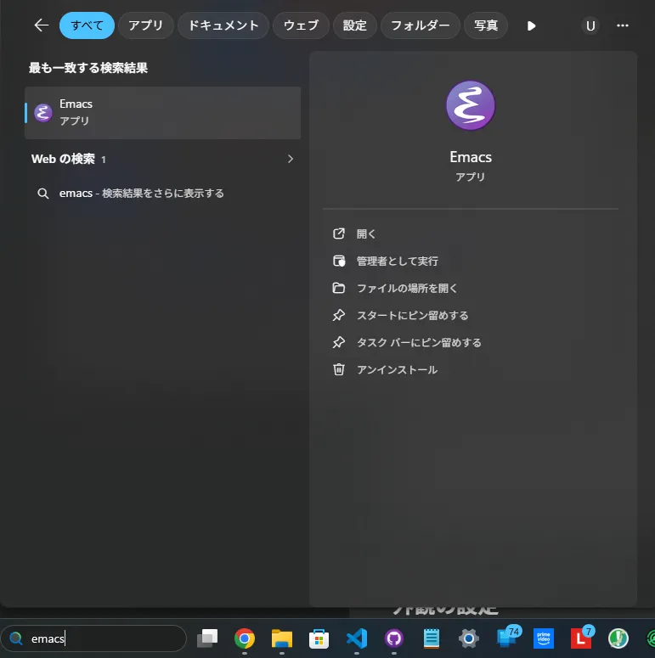Click the search magnifier icon in the web result
The height and width of the screenshot is (658, 655).
(42, 194)
